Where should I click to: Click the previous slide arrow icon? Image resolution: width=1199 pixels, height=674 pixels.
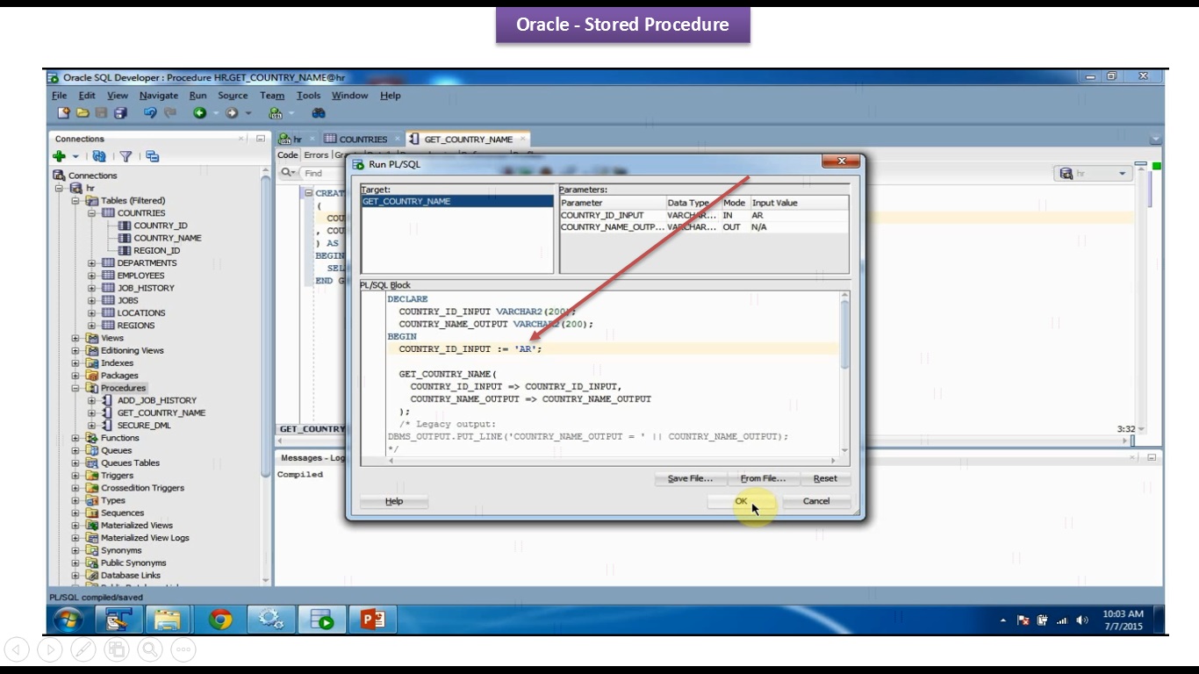(17, 649)
